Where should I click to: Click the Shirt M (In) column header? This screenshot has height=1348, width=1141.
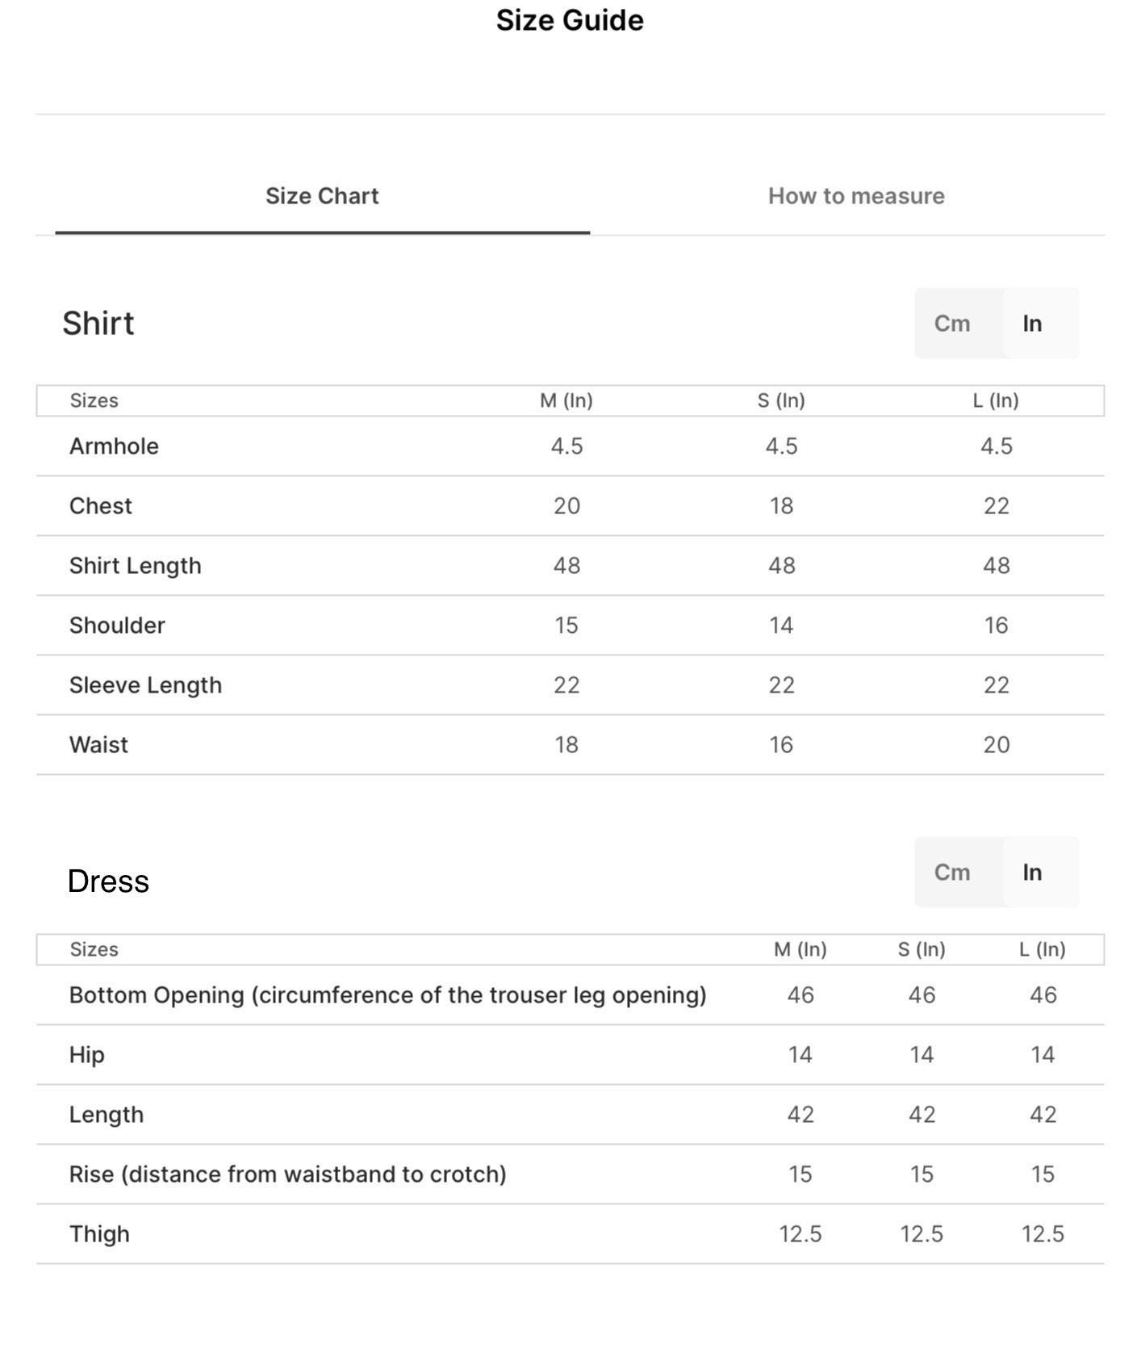point(566,401)
